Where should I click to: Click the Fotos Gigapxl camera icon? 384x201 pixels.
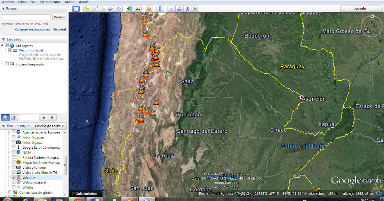pyautogui.click(x=19, y=142)
